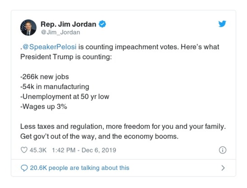Click the "-Unemployment at 50 yr low" line
The width and height of the screenshot is (247, 188).
point(65,96)
